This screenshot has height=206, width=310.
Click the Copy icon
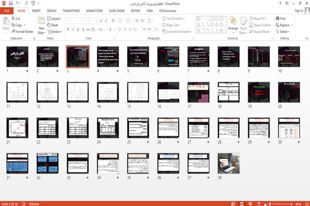coord(13,25)
